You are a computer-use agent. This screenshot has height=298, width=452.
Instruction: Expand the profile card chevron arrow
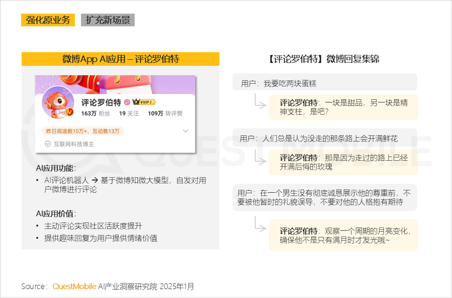[186, 131]
